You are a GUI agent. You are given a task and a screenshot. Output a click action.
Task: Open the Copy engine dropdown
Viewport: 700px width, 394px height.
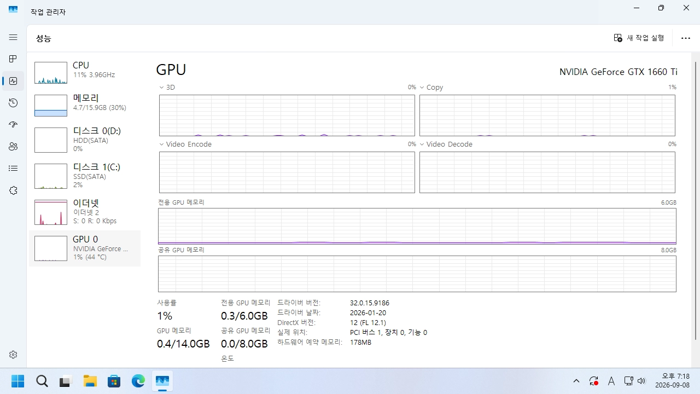coord(431,88)
